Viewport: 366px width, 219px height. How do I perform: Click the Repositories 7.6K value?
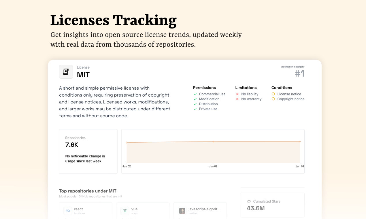point(72,145)
